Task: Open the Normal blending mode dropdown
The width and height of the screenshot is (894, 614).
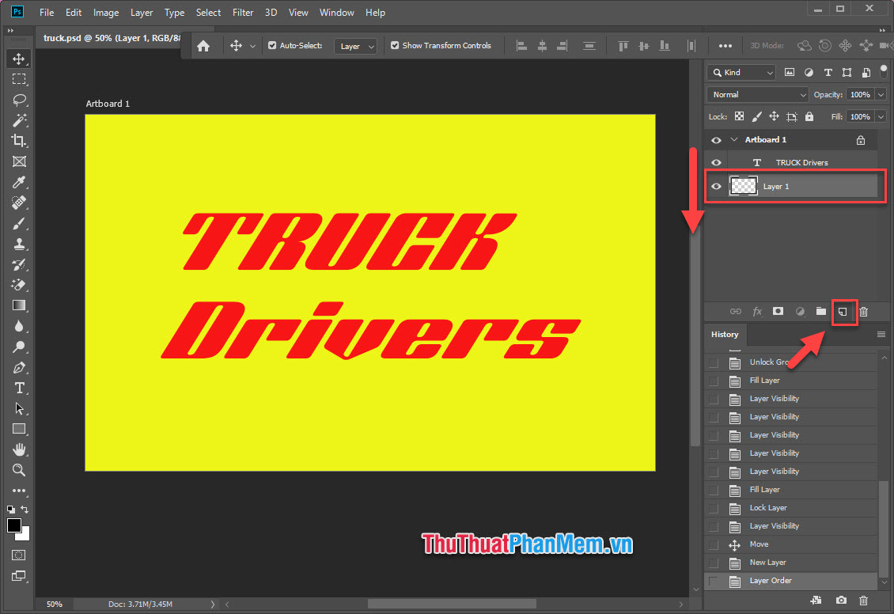Action: click(756, 94)
